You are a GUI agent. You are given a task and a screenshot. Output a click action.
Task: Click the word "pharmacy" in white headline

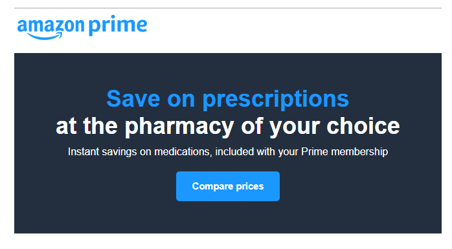[179, 127]
